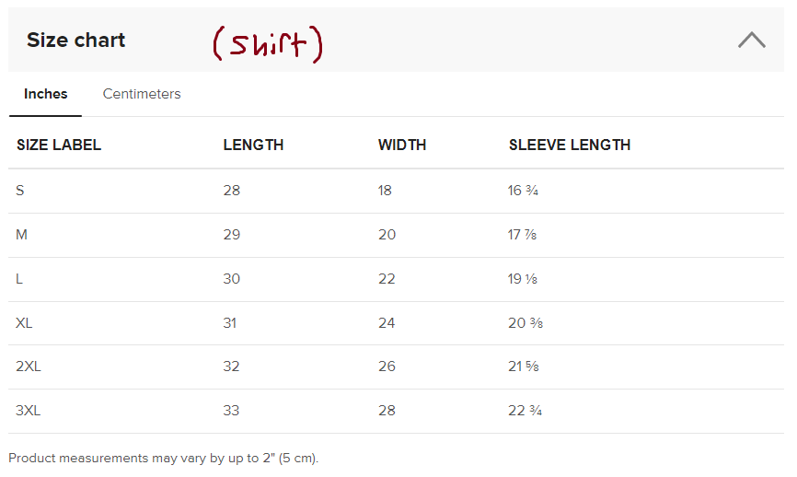Viewport: 797px width, 477px height.
Task: Collapse the Size chart section
Action: point(751,40)
